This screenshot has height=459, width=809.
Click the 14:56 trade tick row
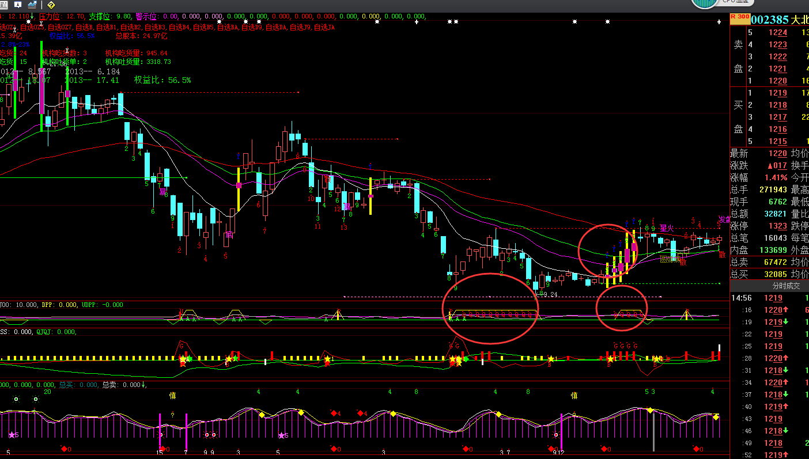(x=741, y=298)
